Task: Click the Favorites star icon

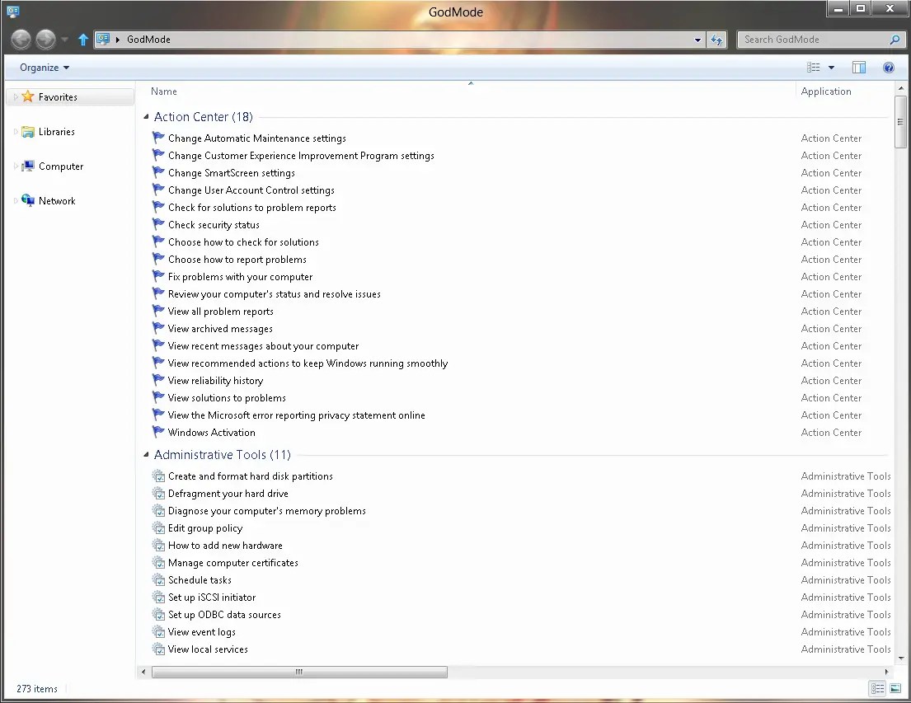Action: (x=28, y=96)
